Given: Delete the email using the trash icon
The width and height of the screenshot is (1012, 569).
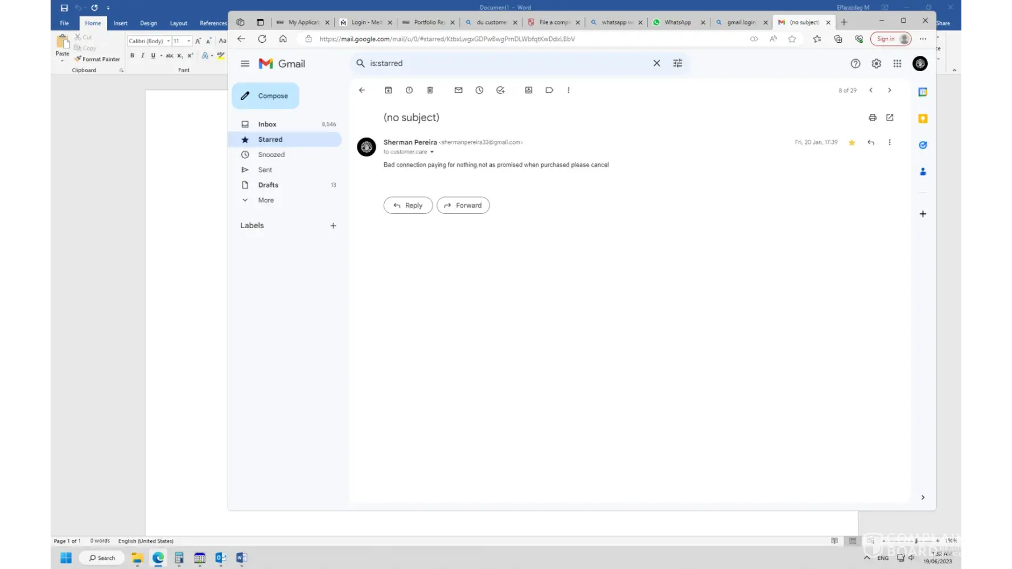Looking at the screenshot, I should (430, 90).
